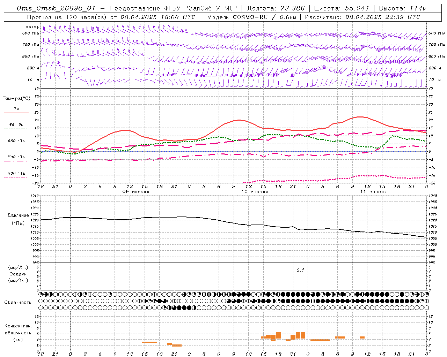Click the forecast start 08.04.2025 18:00 UTC
This screenshot has width=447, height=357.
157,17
